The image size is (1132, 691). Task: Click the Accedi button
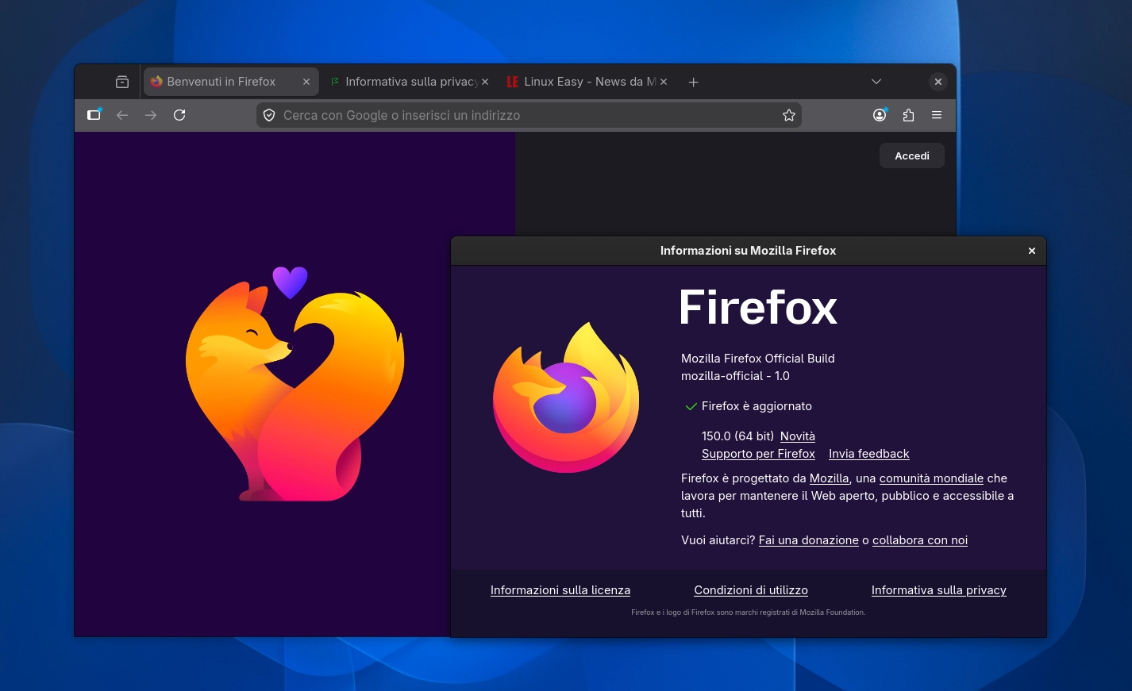[x=911, y=155]
